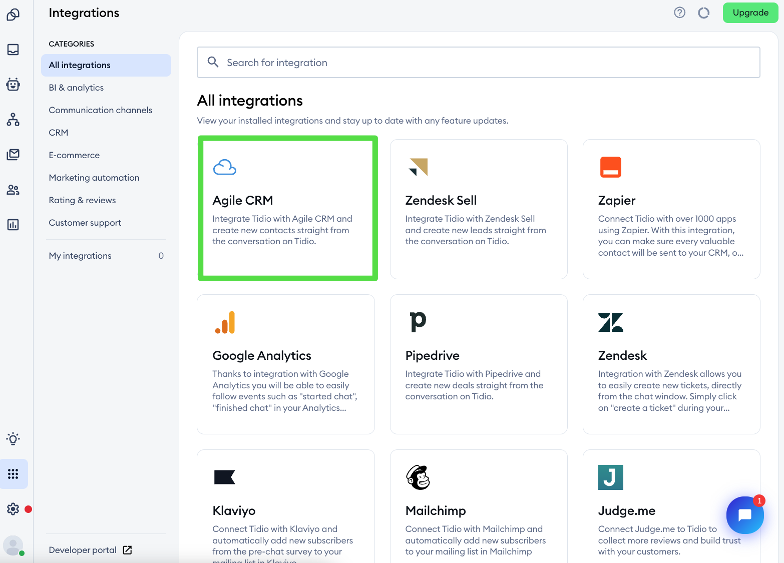Open the Tidio logo home icon

13,15
